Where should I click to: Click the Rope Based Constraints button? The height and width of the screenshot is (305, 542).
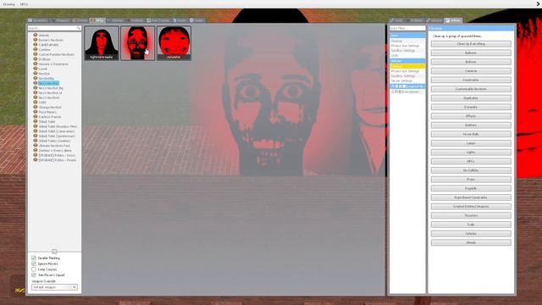point(471,197)
